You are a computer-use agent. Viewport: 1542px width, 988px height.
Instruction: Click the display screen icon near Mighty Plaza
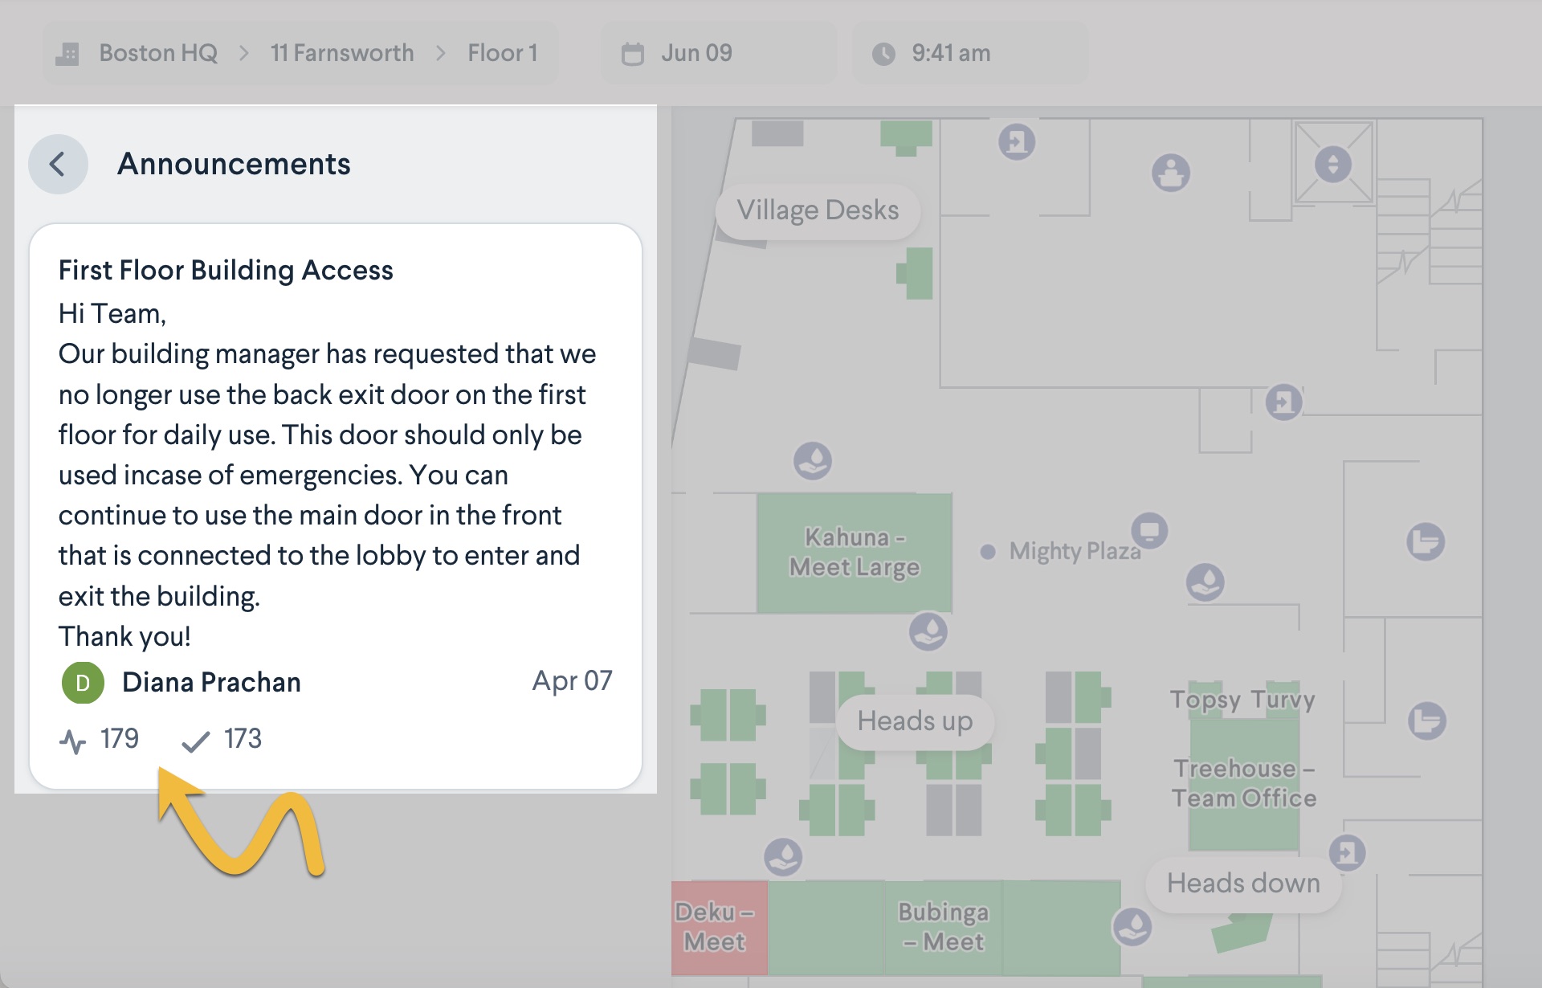tap(1150, 531)
